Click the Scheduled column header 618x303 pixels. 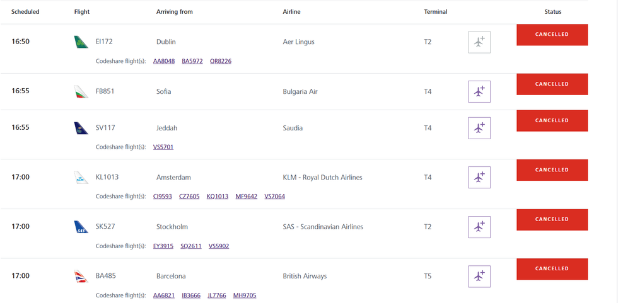pyautogui.click(x=25, y=12)
